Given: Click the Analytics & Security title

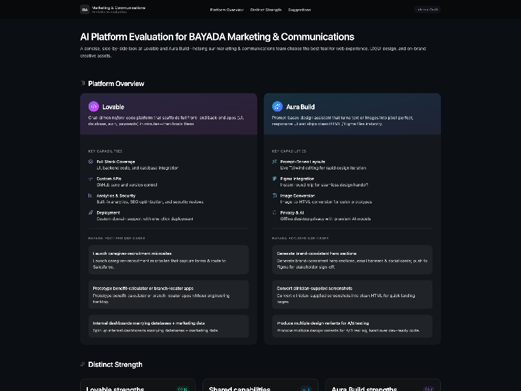Looking at the screenshot, I should 116,195.
